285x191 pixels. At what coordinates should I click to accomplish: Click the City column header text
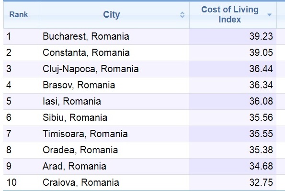112,14
